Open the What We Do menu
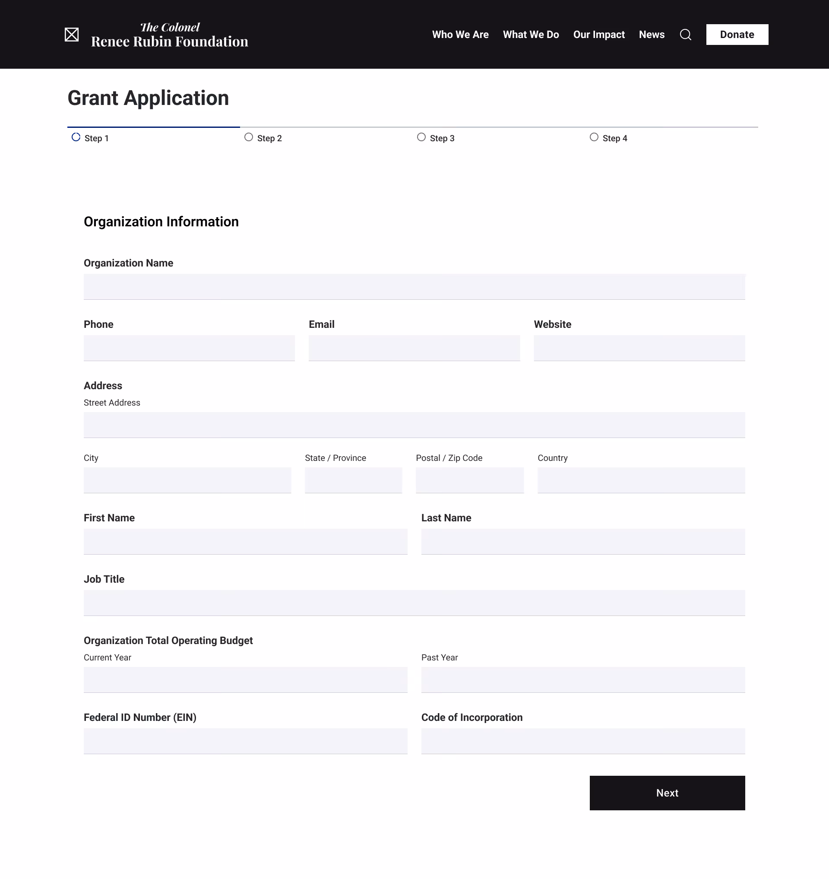Image resolution: width=829 pixels, height=879 pixels. 531,35
